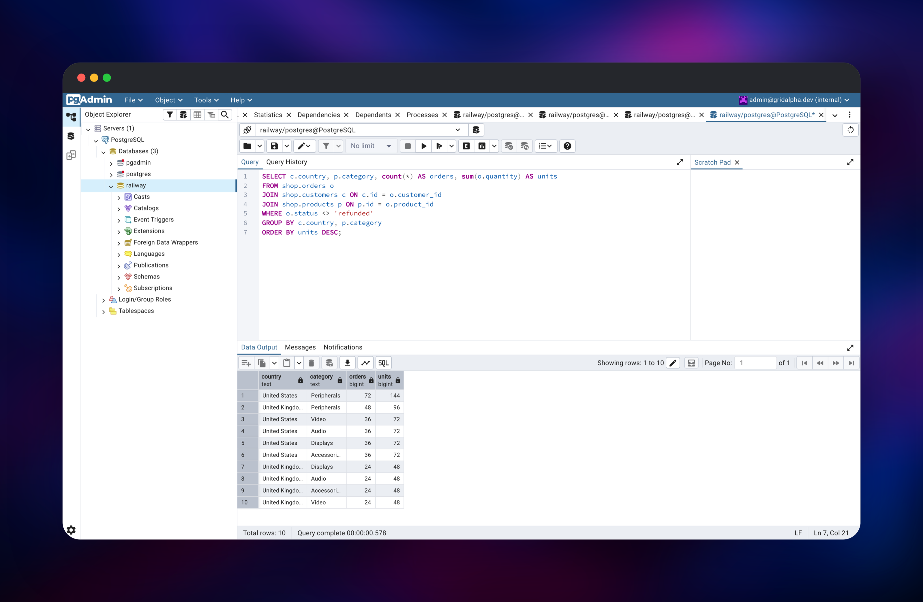923x602 pixels.
Task: Click the Filter funnel icon in query toolbar
Action: 326,146
